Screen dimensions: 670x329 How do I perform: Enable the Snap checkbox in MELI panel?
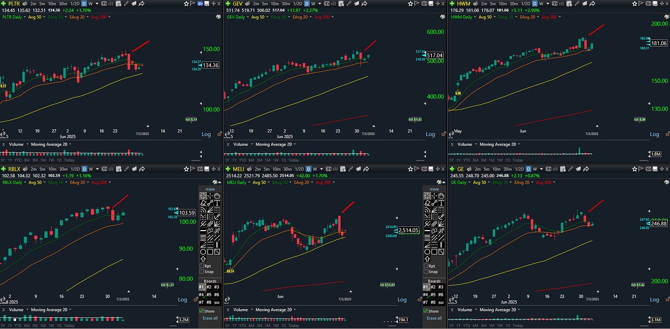click(426, 271)
